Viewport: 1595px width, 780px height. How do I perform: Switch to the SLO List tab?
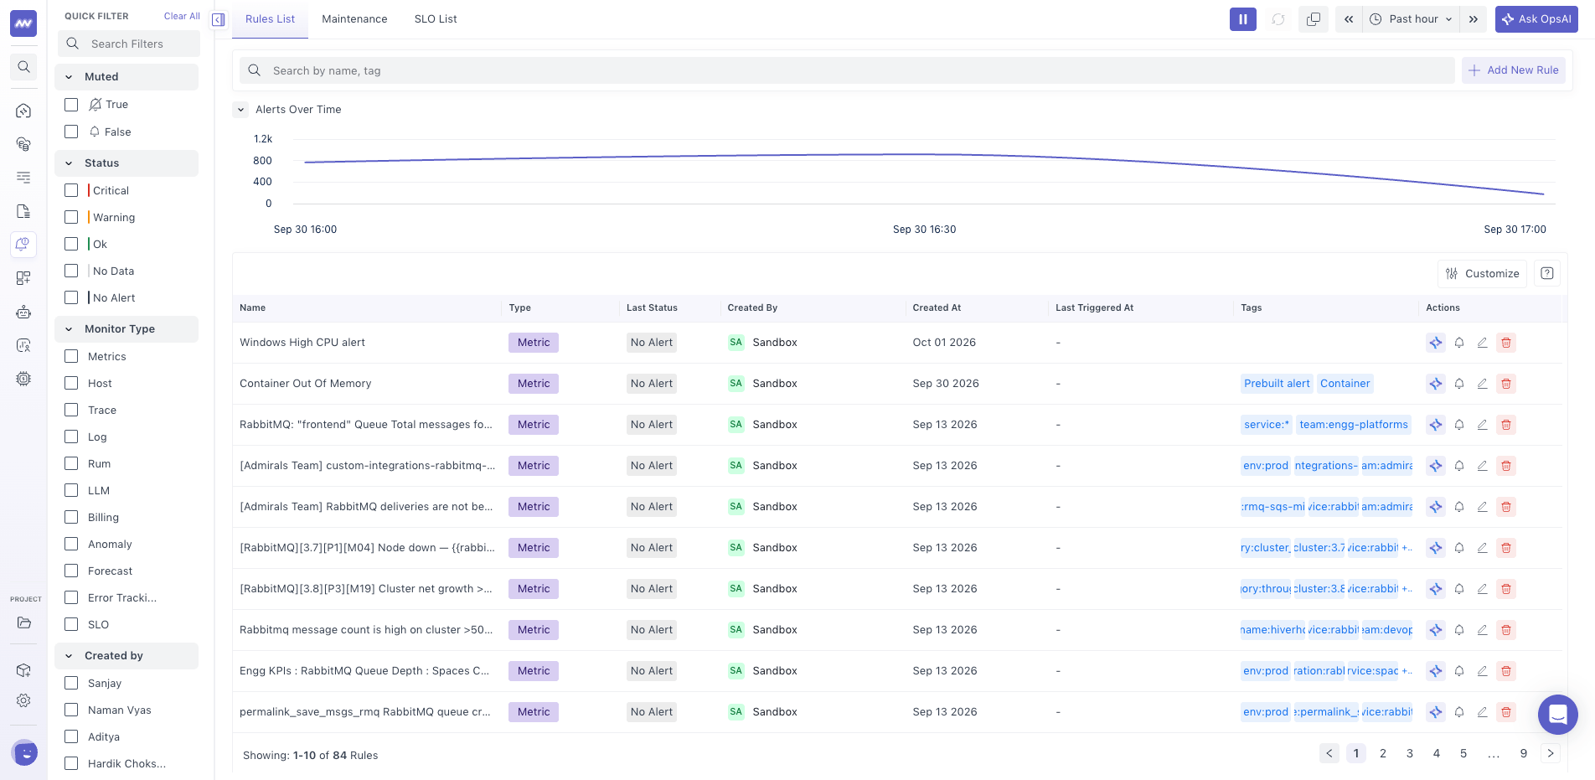pos(436,19)
